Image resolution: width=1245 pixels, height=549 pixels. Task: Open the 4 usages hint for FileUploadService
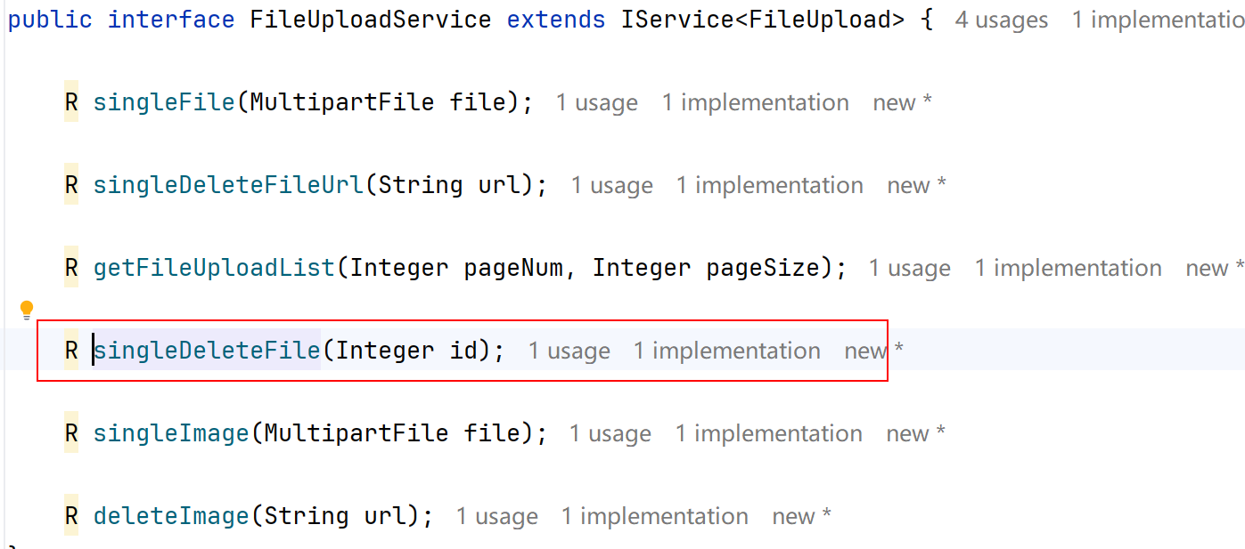[x=1001, y=20]
